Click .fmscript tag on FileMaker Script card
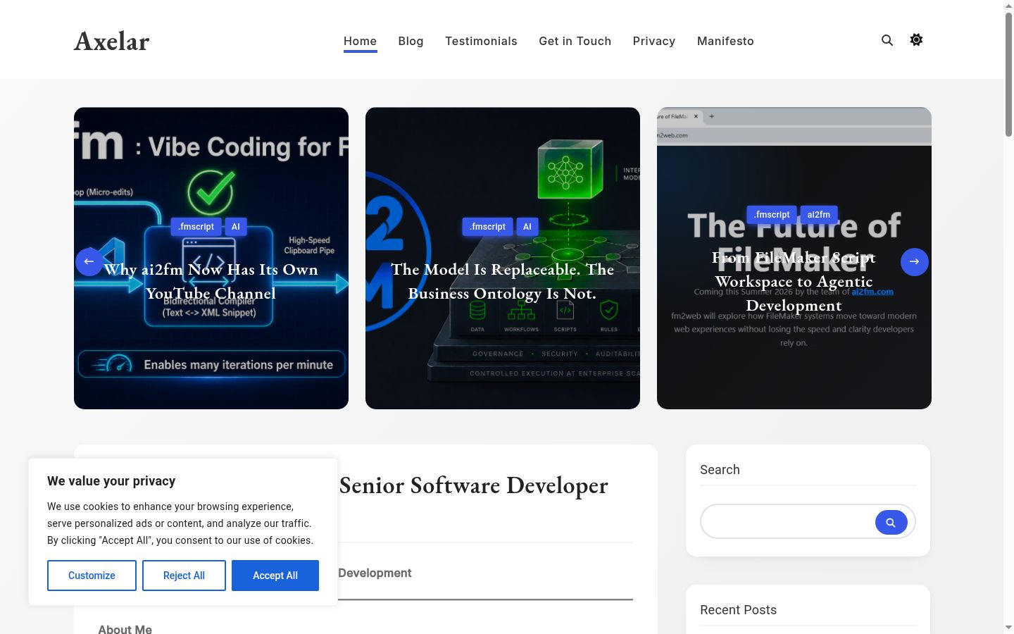The image size is (1014, 634). [x=772, y=215]
